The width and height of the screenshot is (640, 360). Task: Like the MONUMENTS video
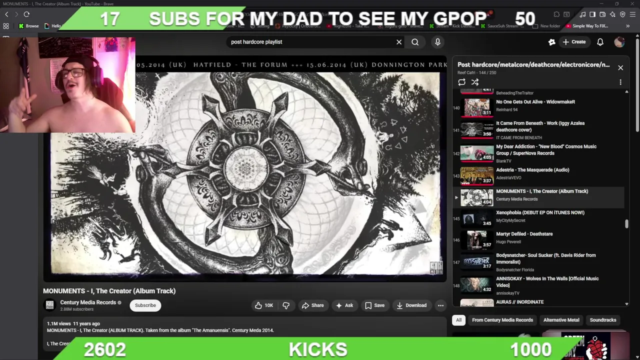tap(264, 305)
